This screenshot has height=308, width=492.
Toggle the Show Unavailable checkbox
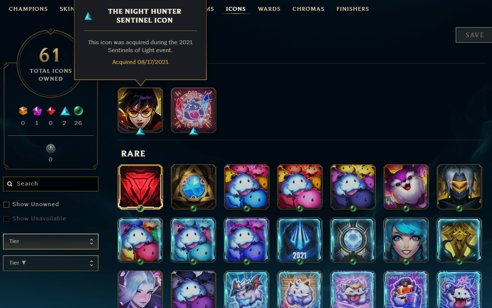point(6,219)
